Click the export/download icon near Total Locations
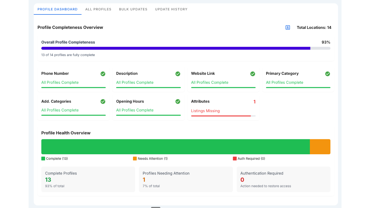Viewport: 370px width, 208px height. point(288,27)
